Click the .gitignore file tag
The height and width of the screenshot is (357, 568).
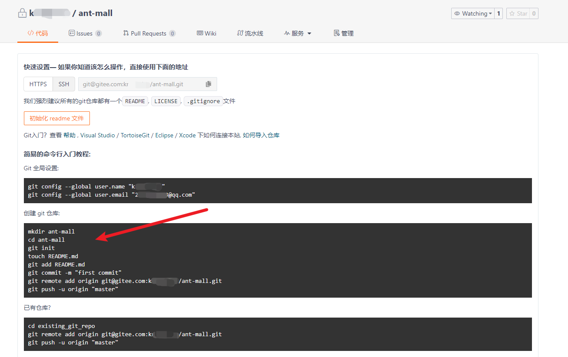[203, 101]
